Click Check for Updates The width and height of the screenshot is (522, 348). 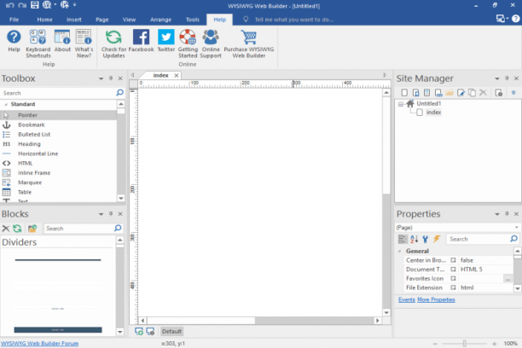[113, 43]
